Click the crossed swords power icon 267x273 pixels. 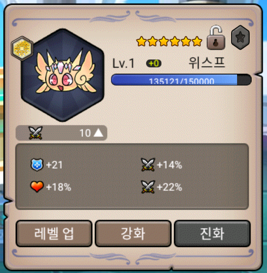pos(35,133)
